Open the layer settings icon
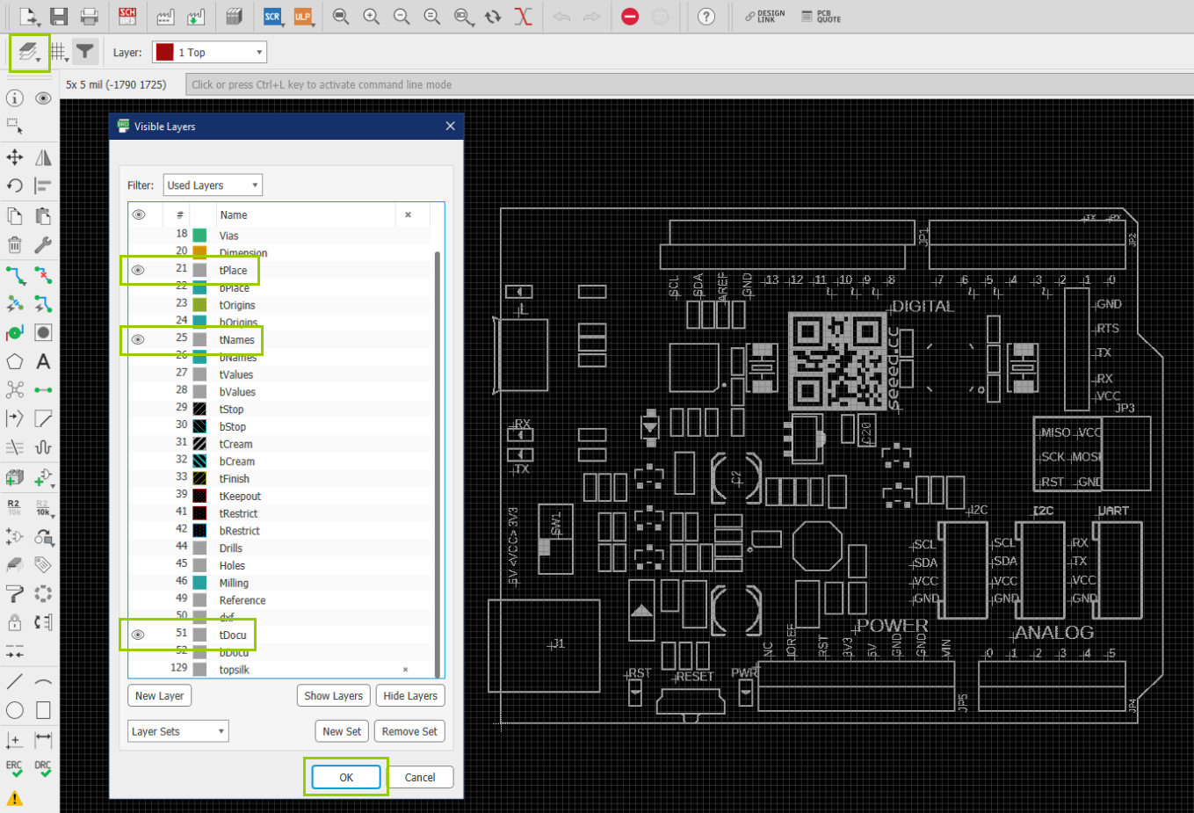 (x=29, y=53)
